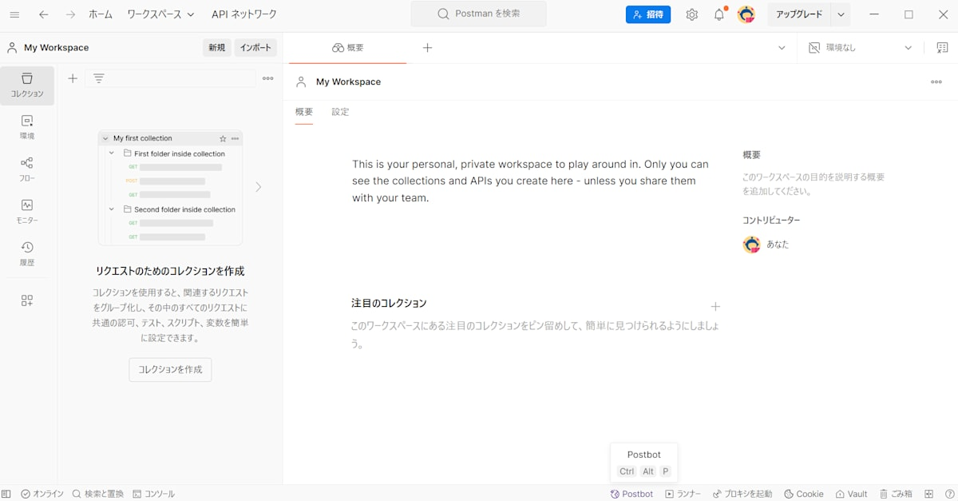Select the 概要 sub-tab under My Workspace

[x=304, y=112]
